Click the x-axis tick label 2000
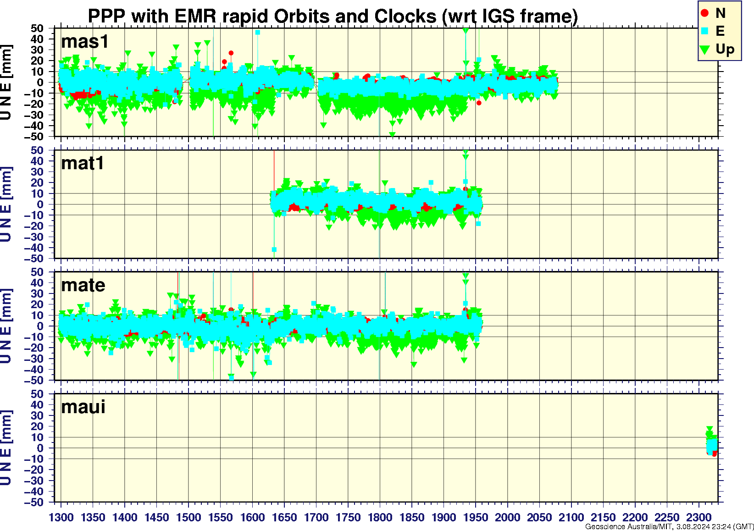This screenshot has width=754, height=531. (508, 518)
